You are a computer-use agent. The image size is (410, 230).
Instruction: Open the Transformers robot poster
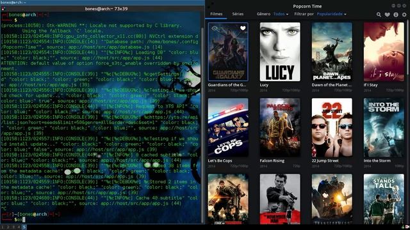[332, 199]
